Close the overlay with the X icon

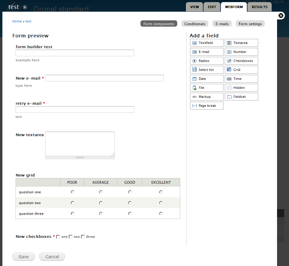click(x=281, y=16)
